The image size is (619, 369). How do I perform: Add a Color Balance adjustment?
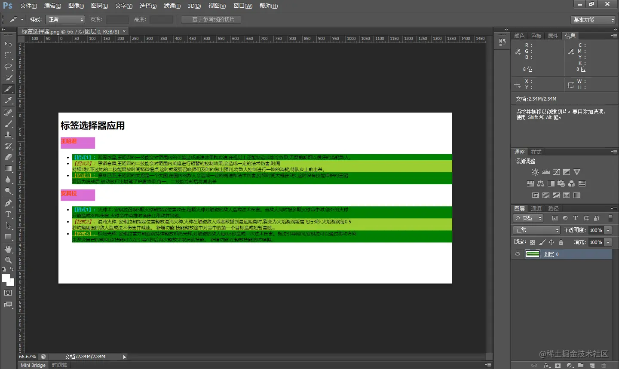pyautogui.click(x=541, y=183)
